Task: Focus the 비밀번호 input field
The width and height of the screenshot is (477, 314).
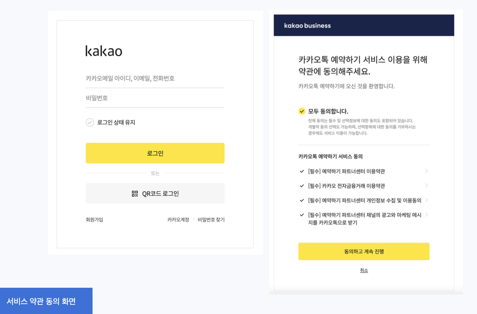Action: [155, 98]
